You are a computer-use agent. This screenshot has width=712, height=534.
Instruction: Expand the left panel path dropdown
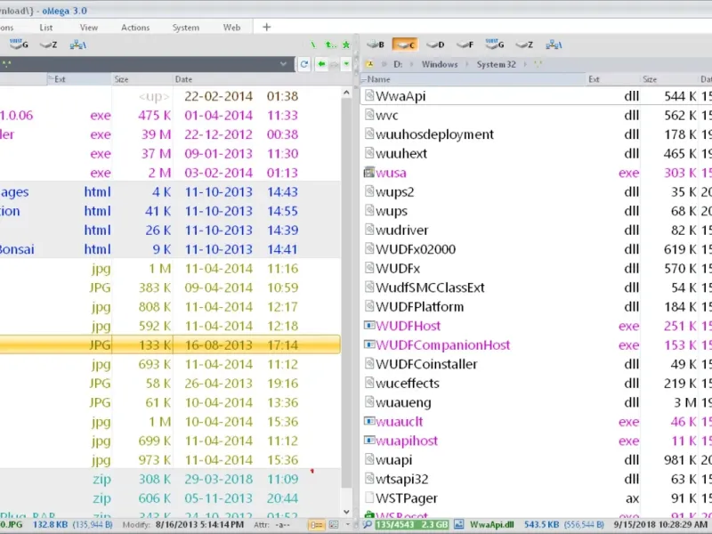(x=284, y=64)
